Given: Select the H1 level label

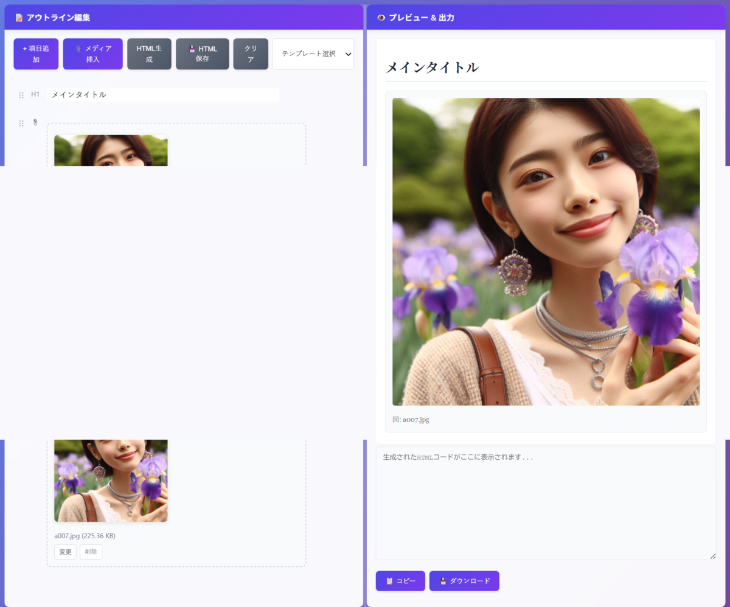Looking at the screenshot, I should tap(35, 94).
